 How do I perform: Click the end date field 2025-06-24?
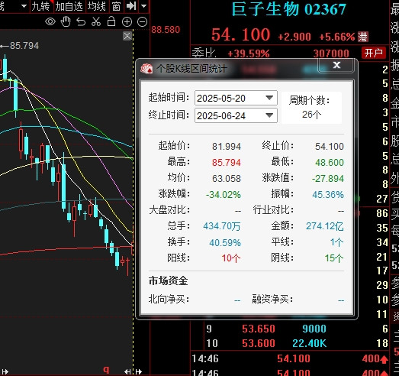[x=236, y=115]
